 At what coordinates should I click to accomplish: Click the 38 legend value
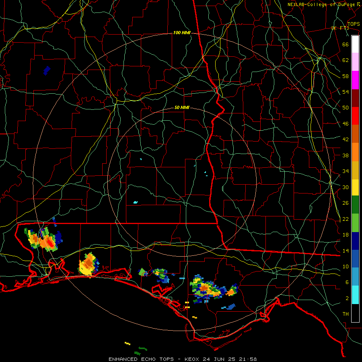point(346,155)
